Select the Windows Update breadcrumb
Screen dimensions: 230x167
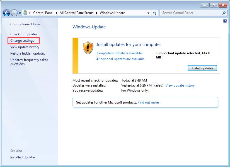coord(112,13)
